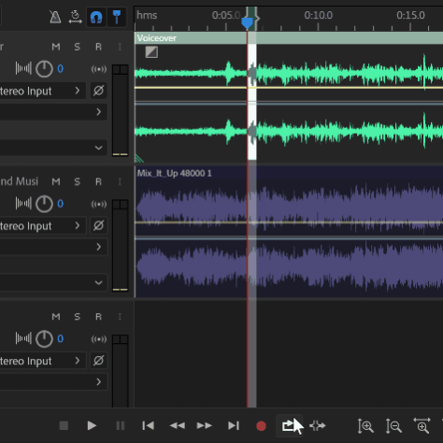
Task: Click the Pause button
Action: (121, 425)
